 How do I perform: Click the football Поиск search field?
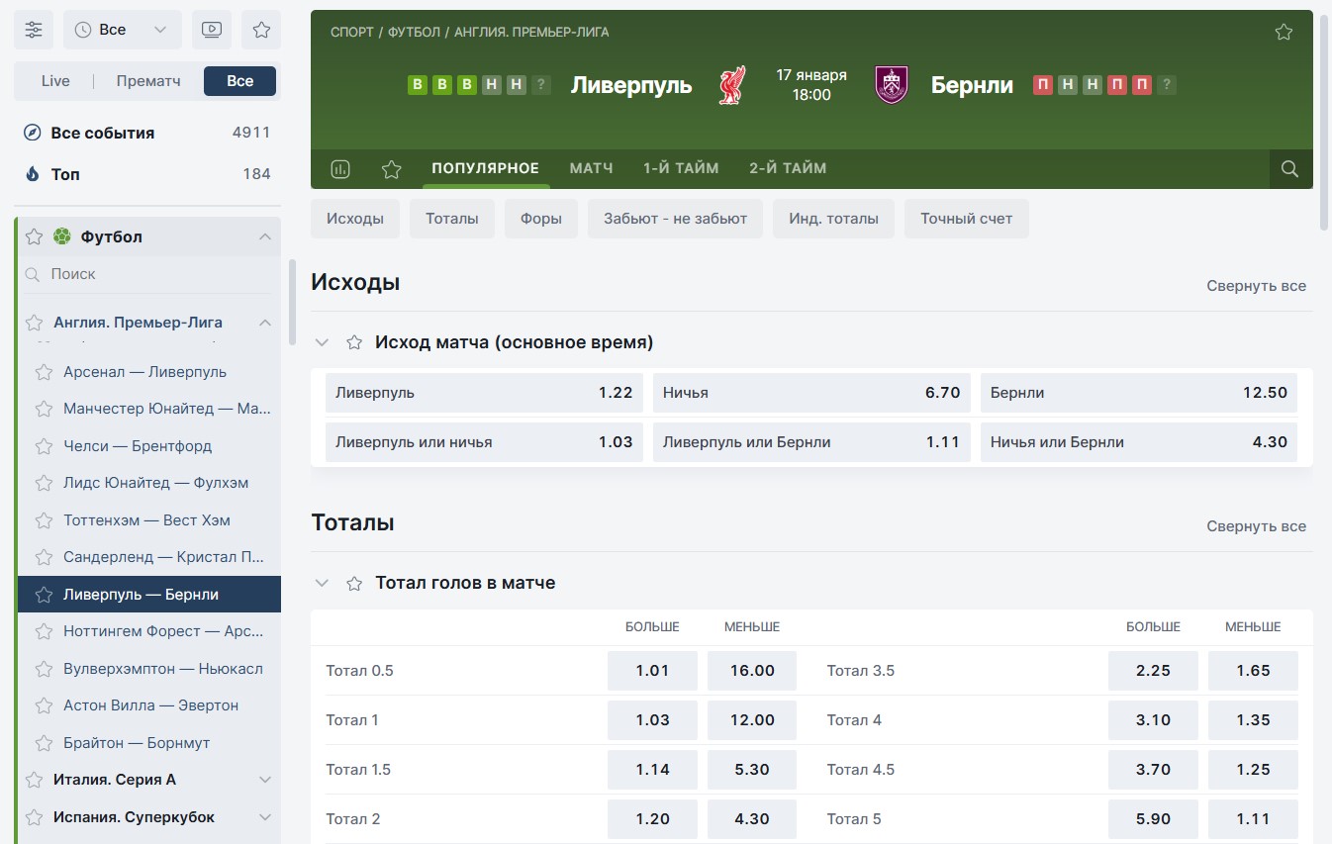tap(148, 274)
